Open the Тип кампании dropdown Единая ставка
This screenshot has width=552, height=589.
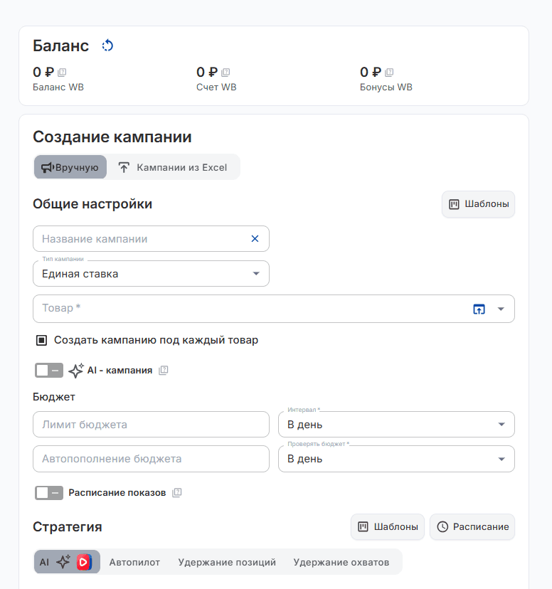pyautogui.click(x=151, y=274)
